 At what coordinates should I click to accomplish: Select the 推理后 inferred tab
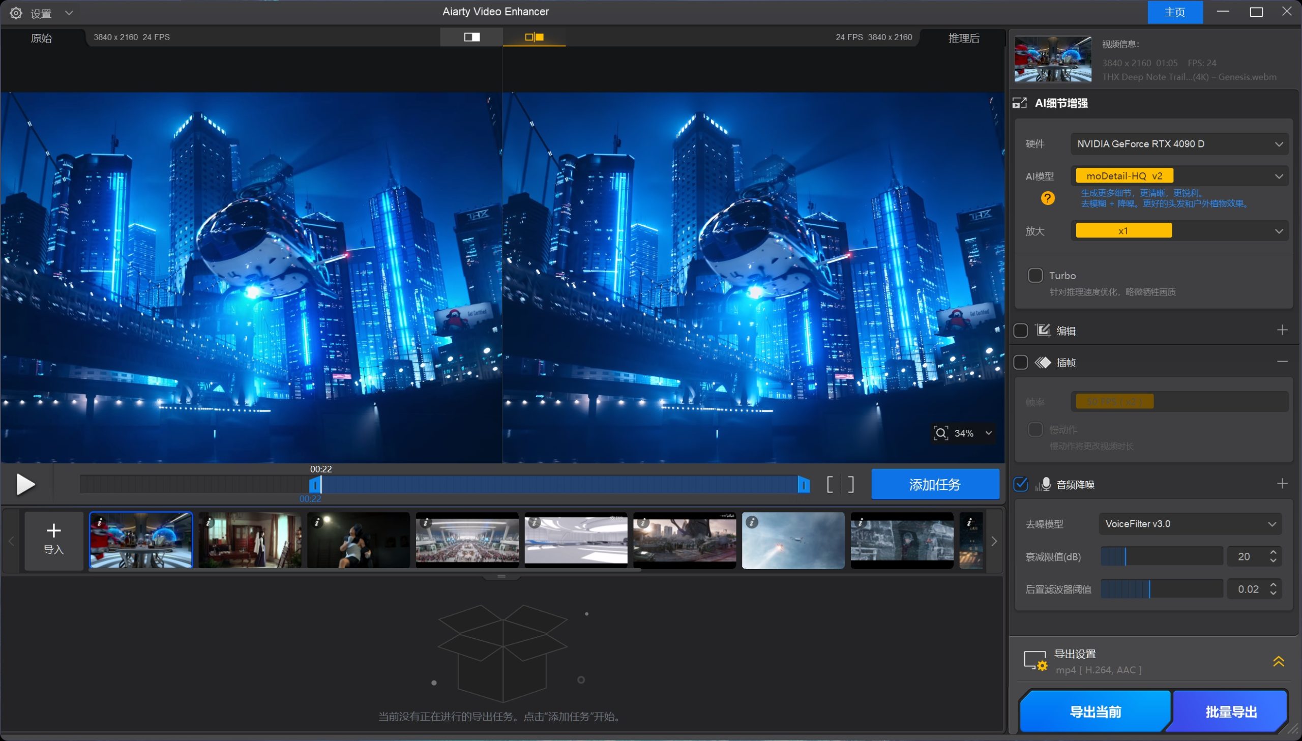pos(963,38)
